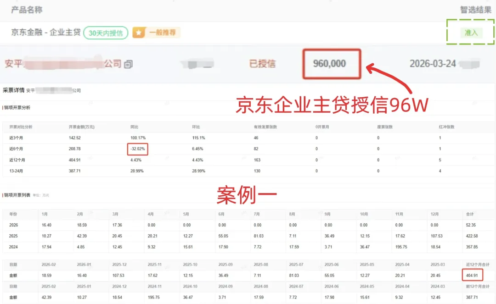Select the 京东金融 - 企业主贷 product name
Image resolution: width=496 pixels, height=304 pixels.
point(46,32)
